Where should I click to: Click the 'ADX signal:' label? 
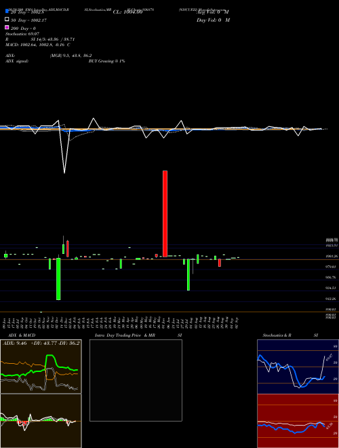[17, 61]
